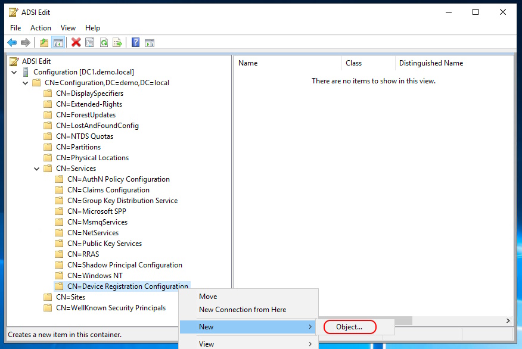Open the Action menu
The width and height of the screenshot is (522, 349).
coord(41,28)
